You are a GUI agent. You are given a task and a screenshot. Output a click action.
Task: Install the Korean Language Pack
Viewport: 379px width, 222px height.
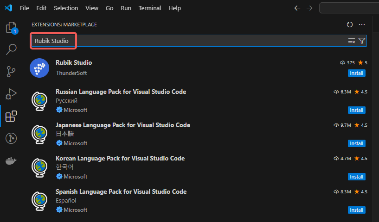[357, 177]
